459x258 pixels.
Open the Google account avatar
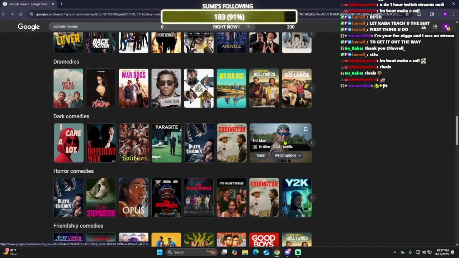coord(446,27)
